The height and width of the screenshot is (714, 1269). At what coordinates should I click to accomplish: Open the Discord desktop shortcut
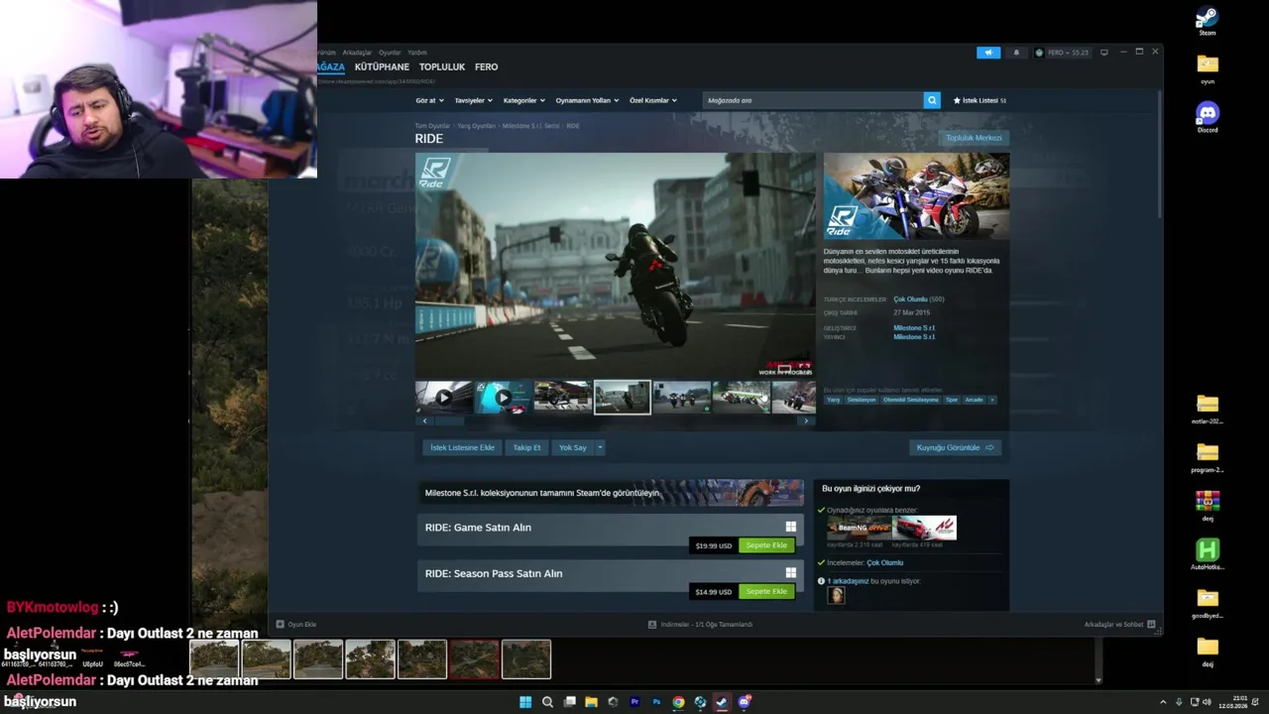coord(1207,113)
